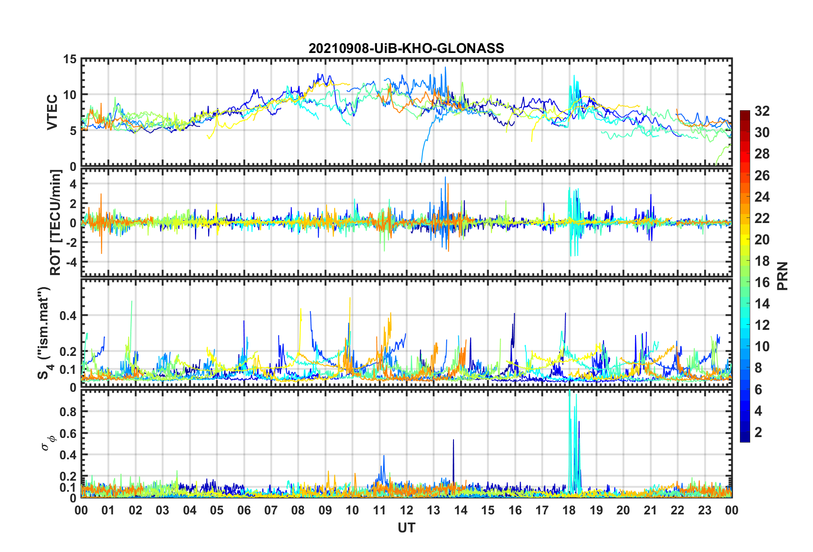
Task: Click the 26 label on the PRN colorbar
Action: tap(762, 176)
